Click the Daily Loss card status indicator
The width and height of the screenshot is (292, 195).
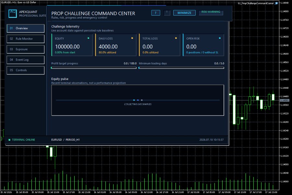[x=132, y=38]
